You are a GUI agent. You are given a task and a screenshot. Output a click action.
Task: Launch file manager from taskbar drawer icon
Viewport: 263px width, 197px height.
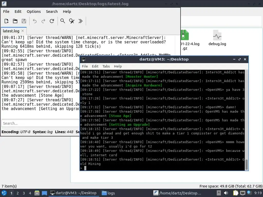[x=37, y=193]
